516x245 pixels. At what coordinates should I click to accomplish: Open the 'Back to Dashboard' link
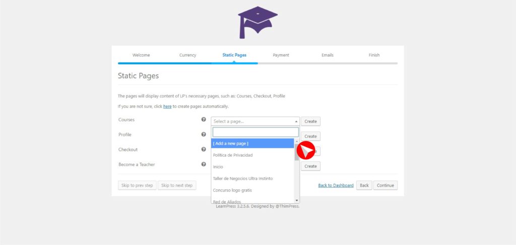point(336,185)
